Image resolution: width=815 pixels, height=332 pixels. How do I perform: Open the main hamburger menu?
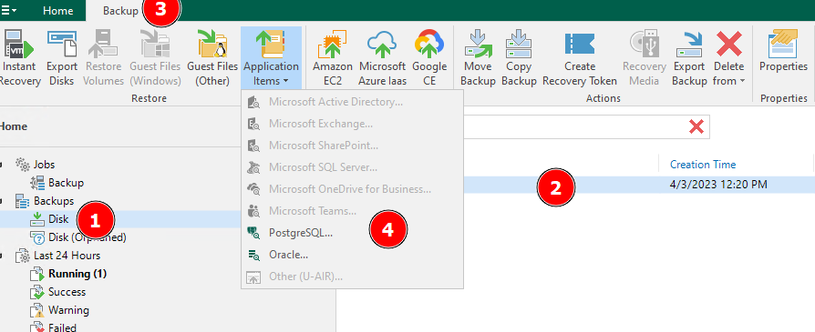click(x=9, y=10)
